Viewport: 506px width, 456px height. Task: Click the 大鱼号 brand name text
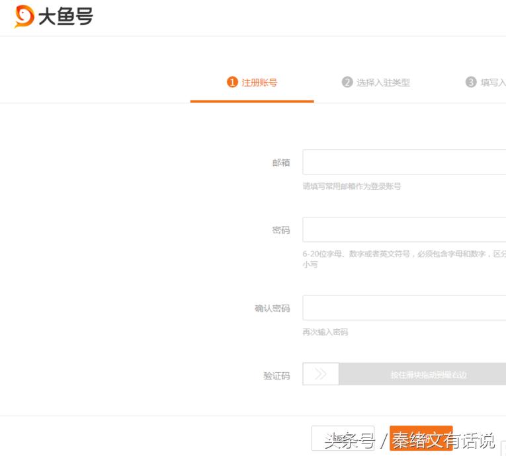pyautogui.click(x=65, y=17)
